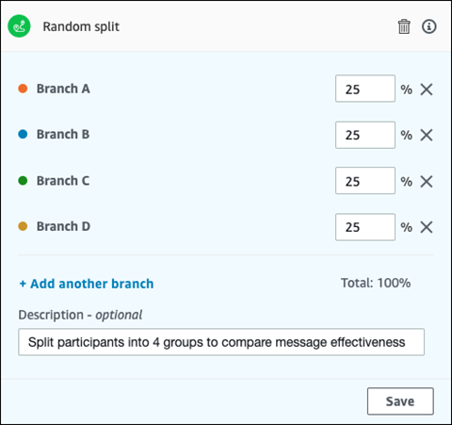The width and height of the screenshot is (452, 425).
Task: Click the green Random split activity icon
Action: pos(19,26)
